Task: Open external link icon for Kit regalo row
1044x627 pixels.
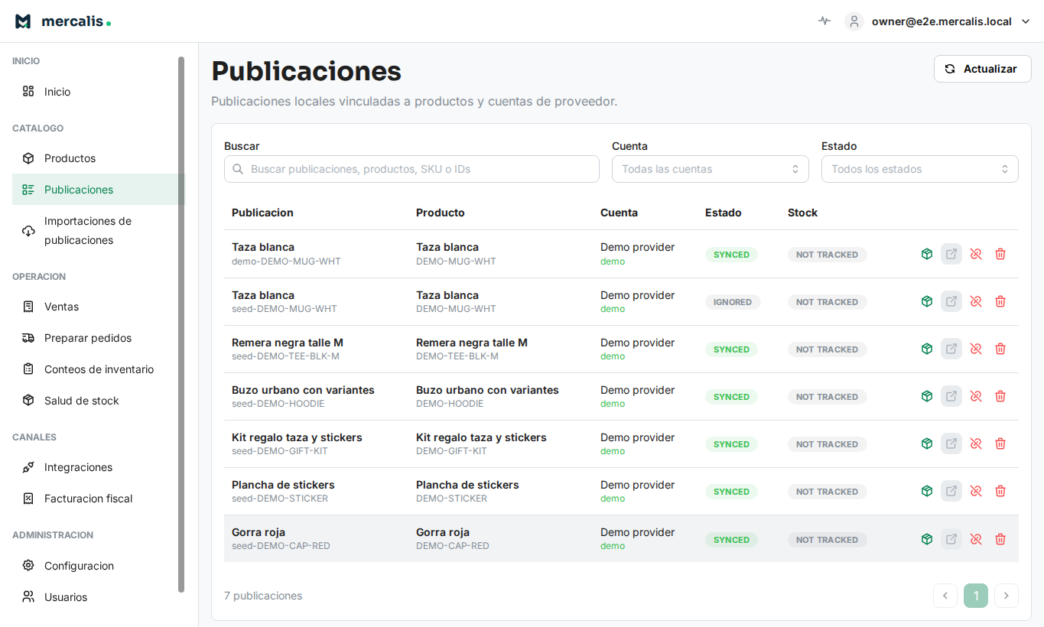Action: point(951,443)
